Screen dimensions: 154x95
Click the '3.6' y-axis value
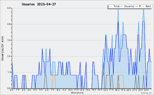9,40
